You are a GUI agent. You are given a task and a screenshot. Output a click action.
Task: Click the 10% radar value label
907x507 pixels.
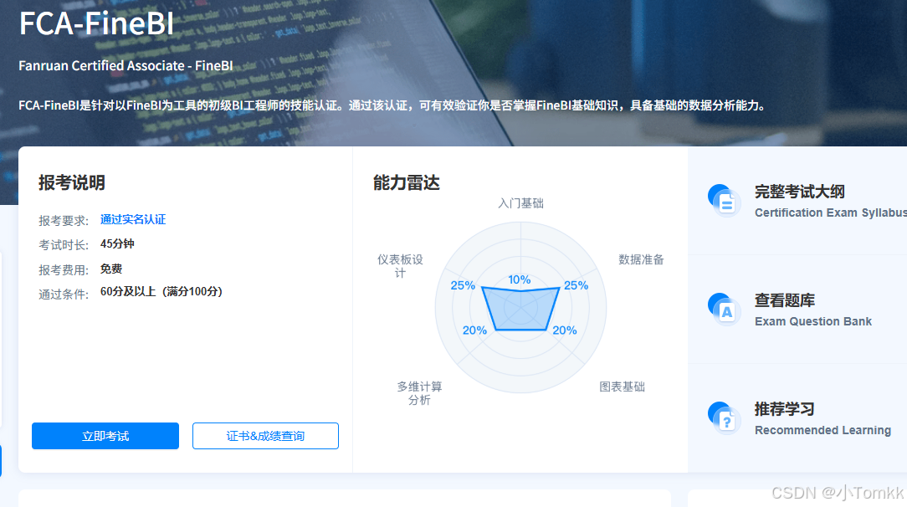(520, 279)
